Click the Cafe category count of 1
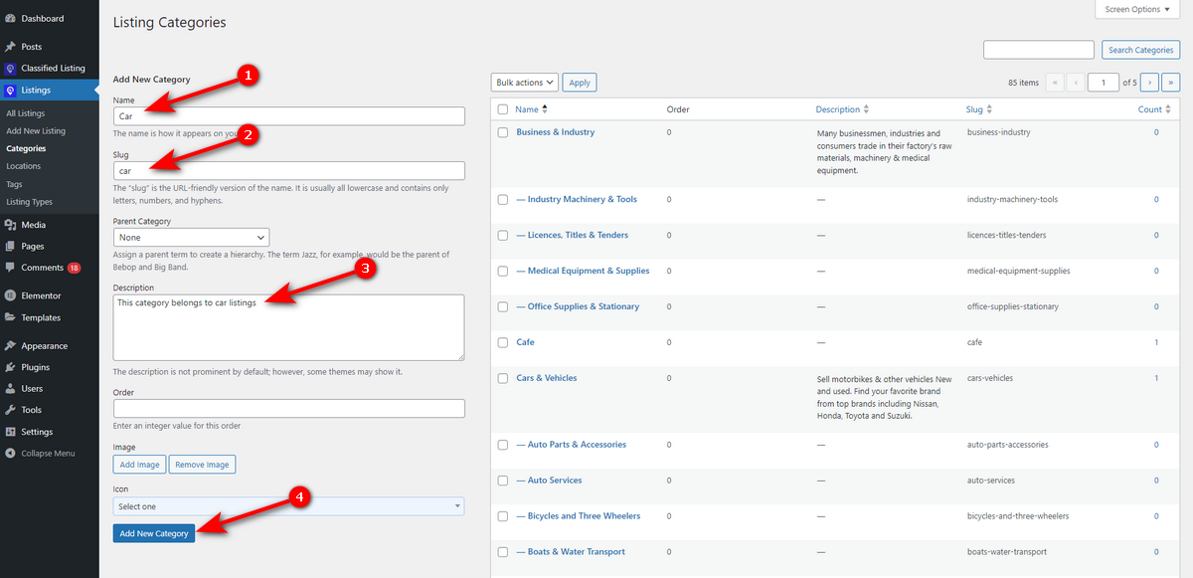Screen dimensions: 1193x578 pos(1156,342)
